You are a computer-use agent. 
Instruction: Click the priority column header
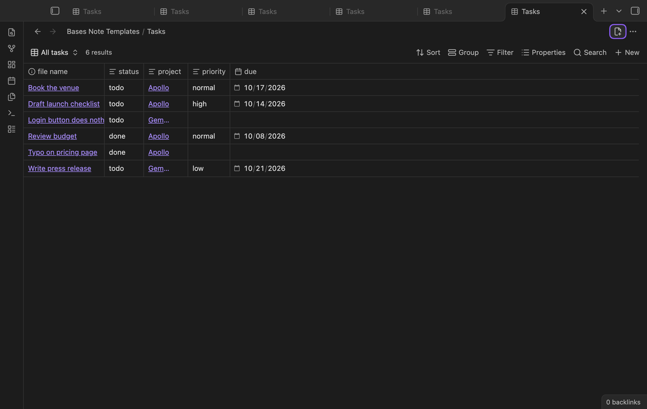pos(209,72)
